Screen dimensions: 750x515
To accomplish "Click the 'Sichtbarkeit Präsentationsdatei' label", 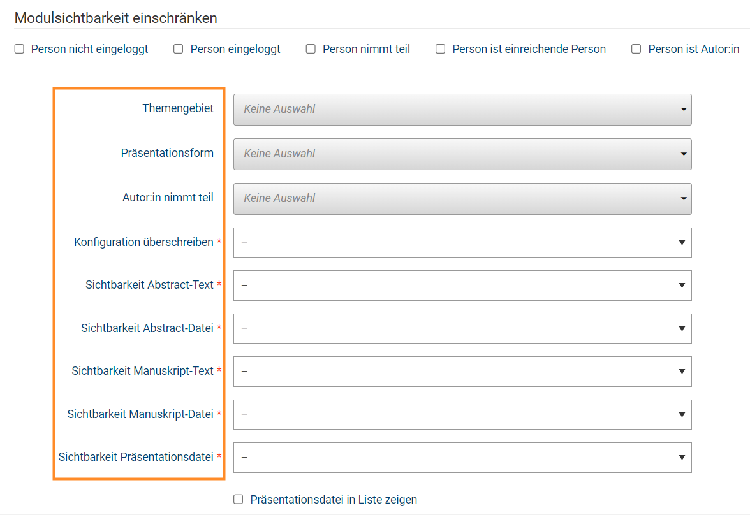I will coord(136,457).
